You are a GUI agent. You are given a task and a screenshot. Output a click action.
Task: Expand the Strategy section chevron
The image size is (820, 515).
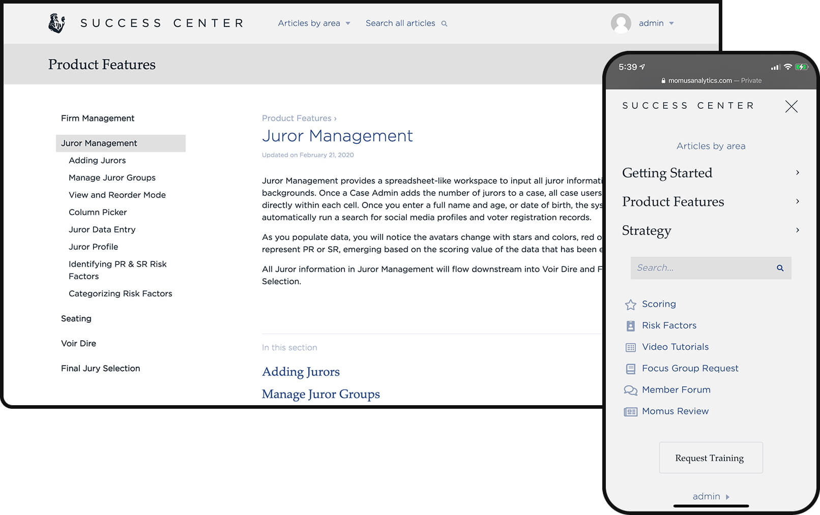tap(797, 230)
